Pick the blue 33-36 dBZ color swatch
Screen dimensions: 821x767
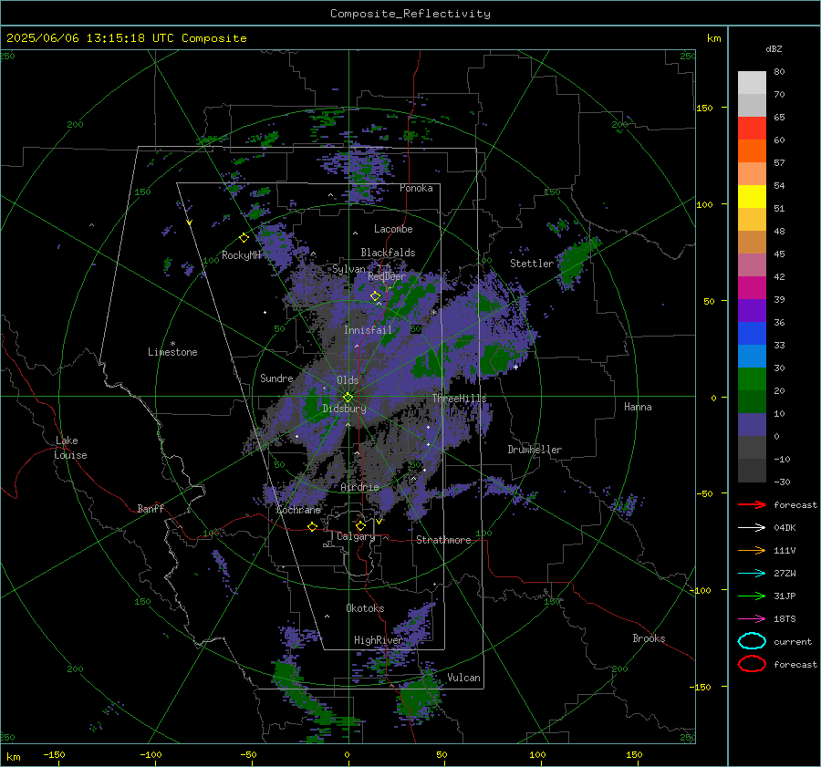[752, 334]
